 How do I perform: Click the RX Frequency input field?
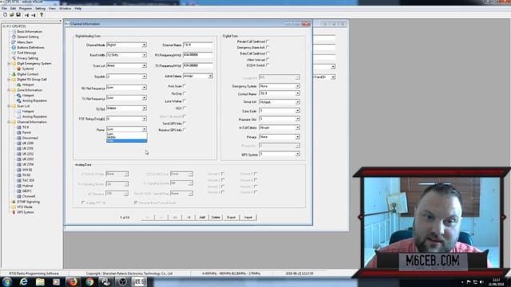(x=198, y=55)
